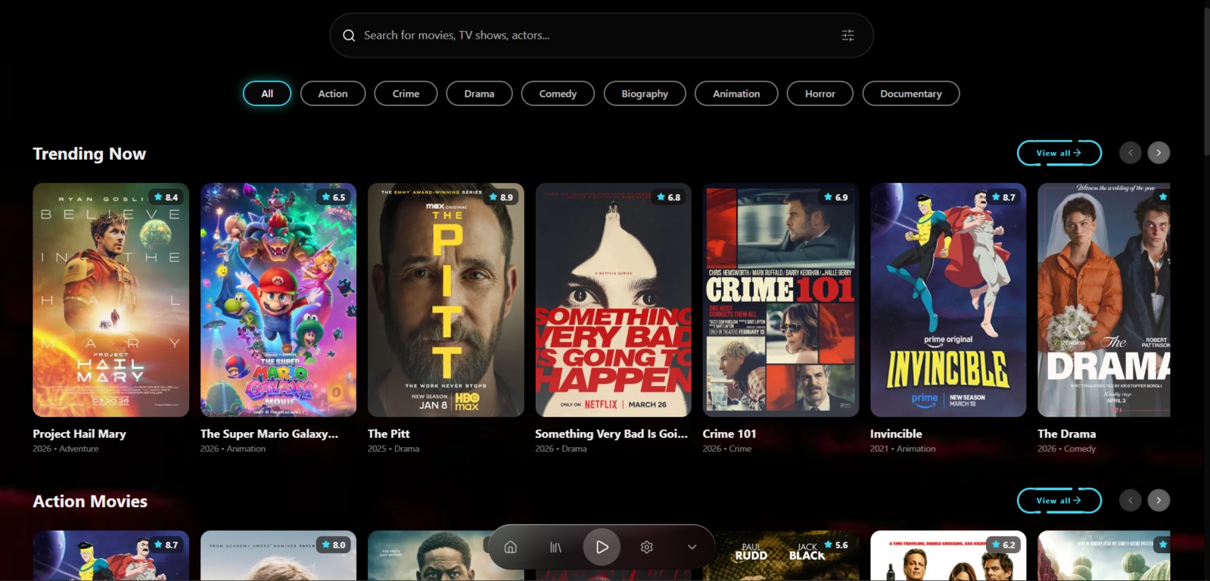Image resolution: width=1210 pixels, height=581 pixels.
Task: Open The Super Mario Galaxy Movie poster
Action: click(x=278, y=300)
